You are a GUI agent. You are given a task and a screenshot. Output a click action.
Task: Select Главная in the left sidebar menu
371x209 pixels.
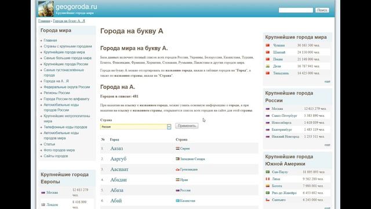(x=50, y=40)
